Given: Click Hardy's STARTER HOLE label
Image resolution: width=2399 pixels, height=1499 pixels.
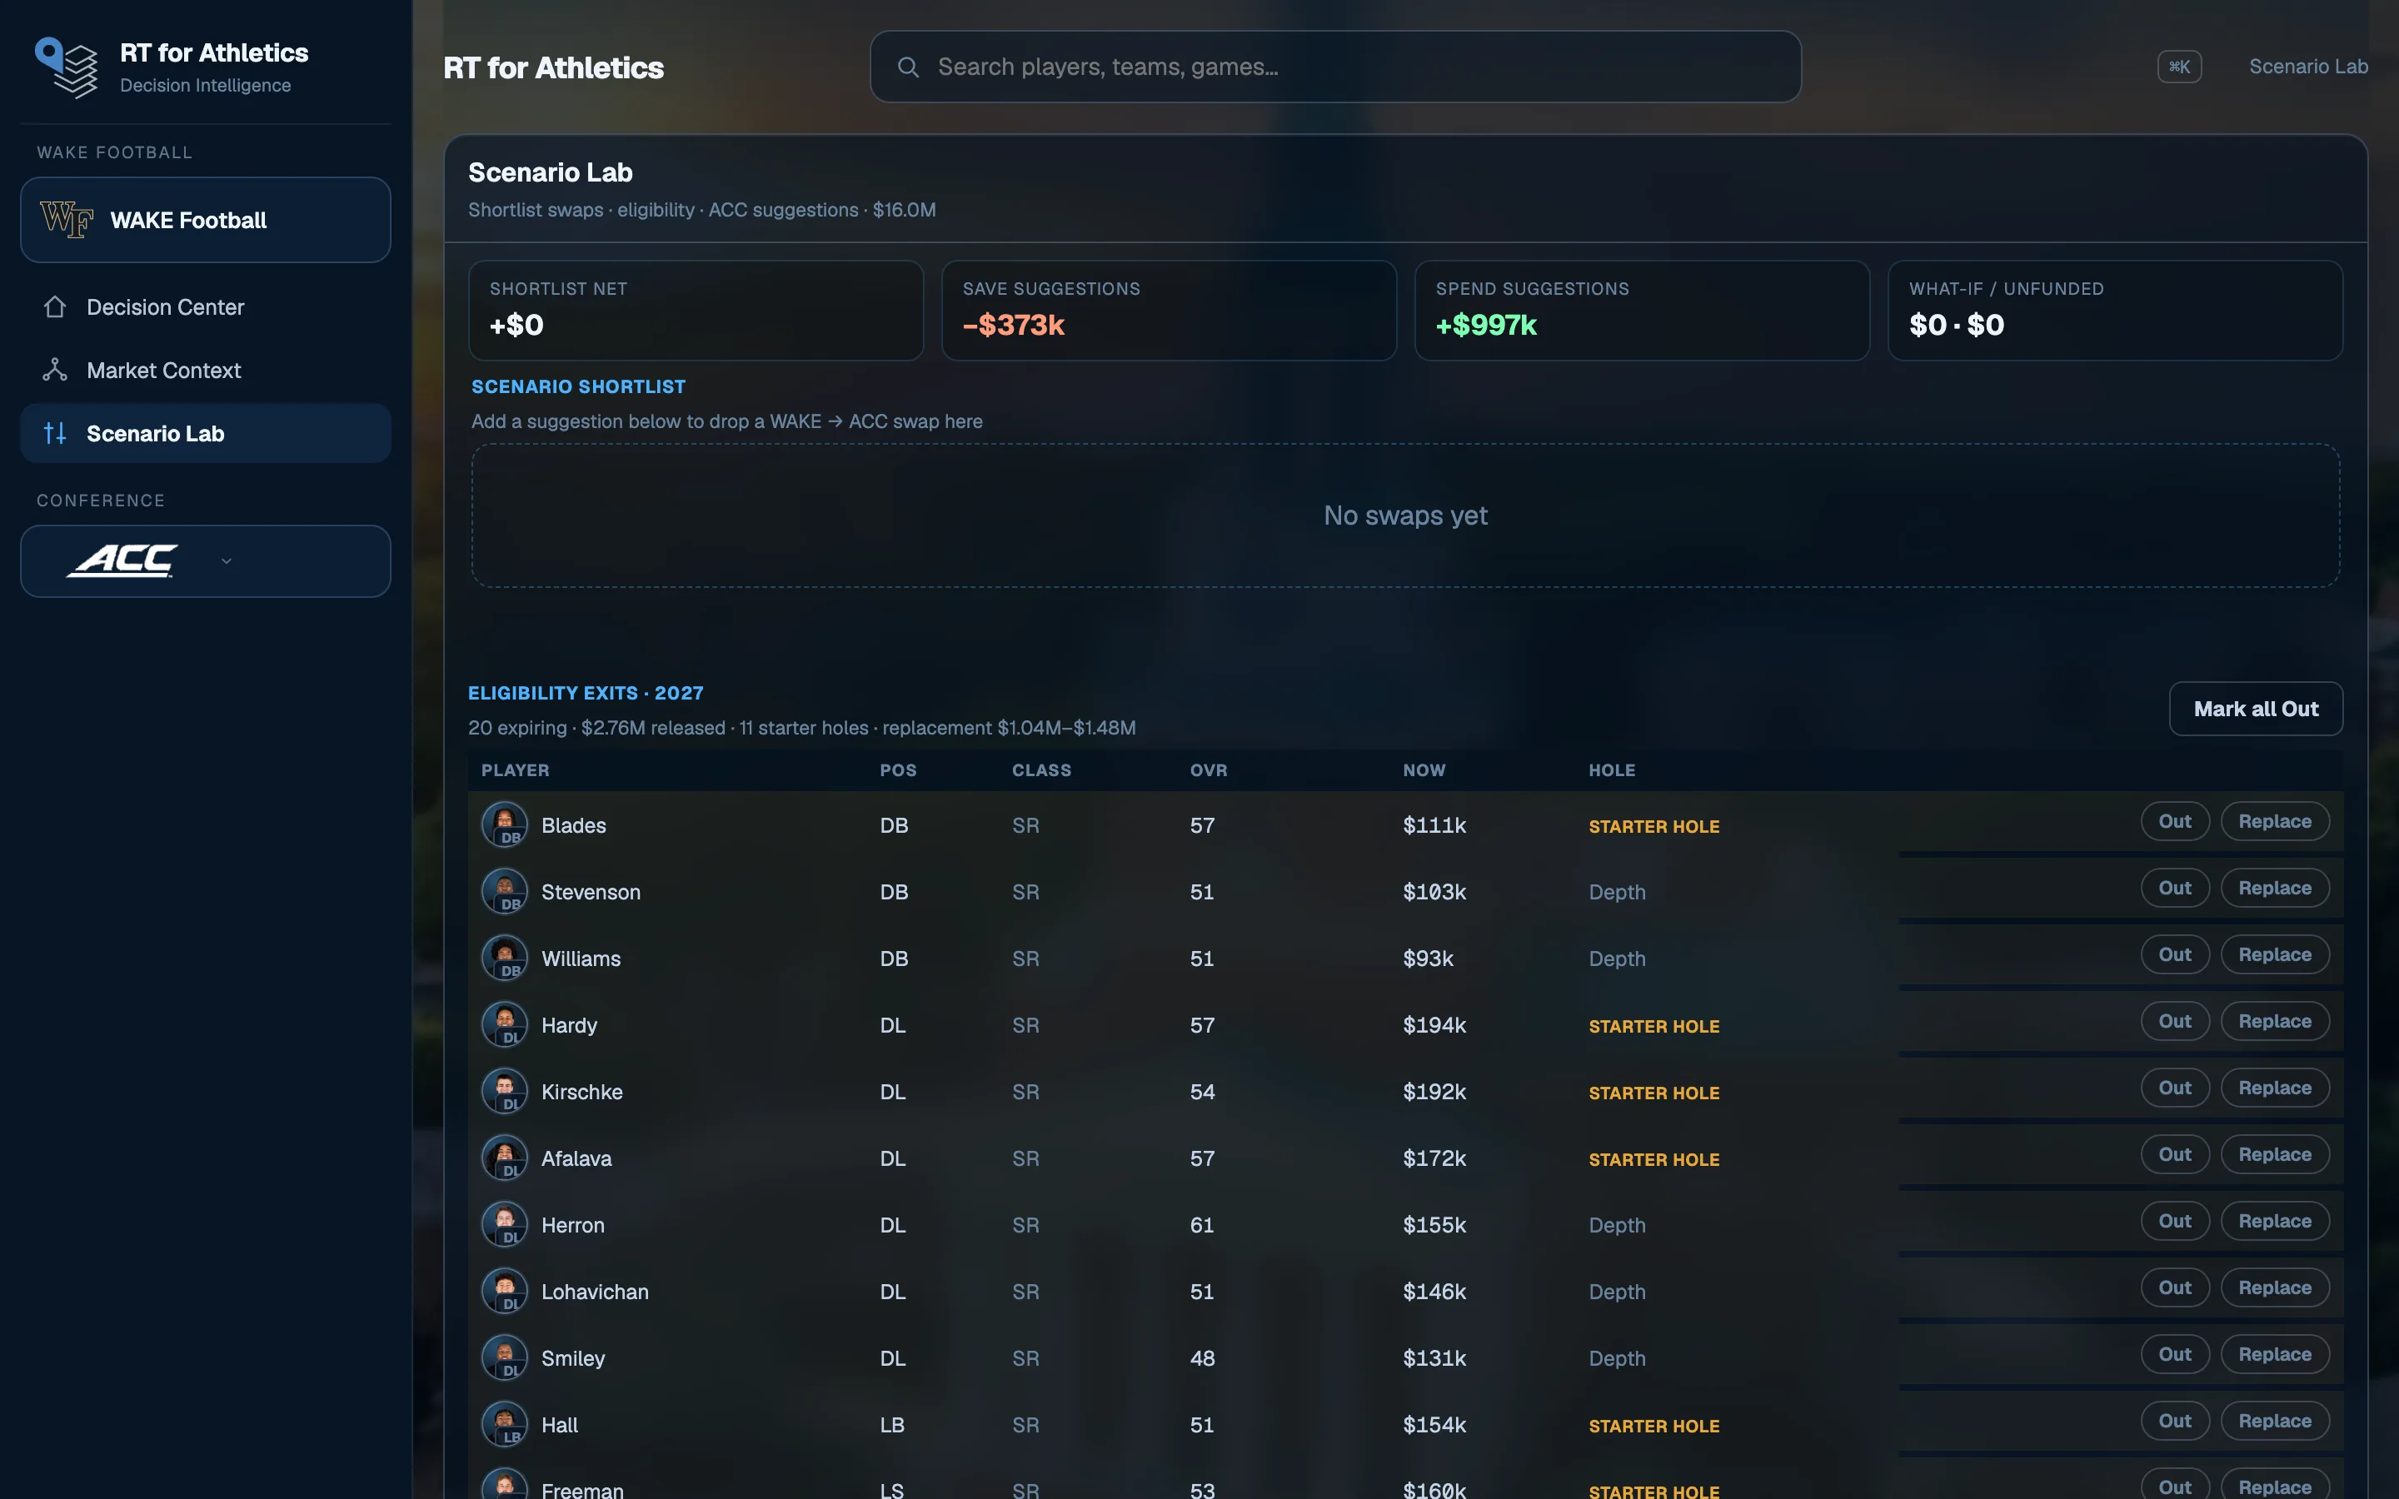Looking at the screenshot, I should pyautogui.click(x=1653, y=1026).
